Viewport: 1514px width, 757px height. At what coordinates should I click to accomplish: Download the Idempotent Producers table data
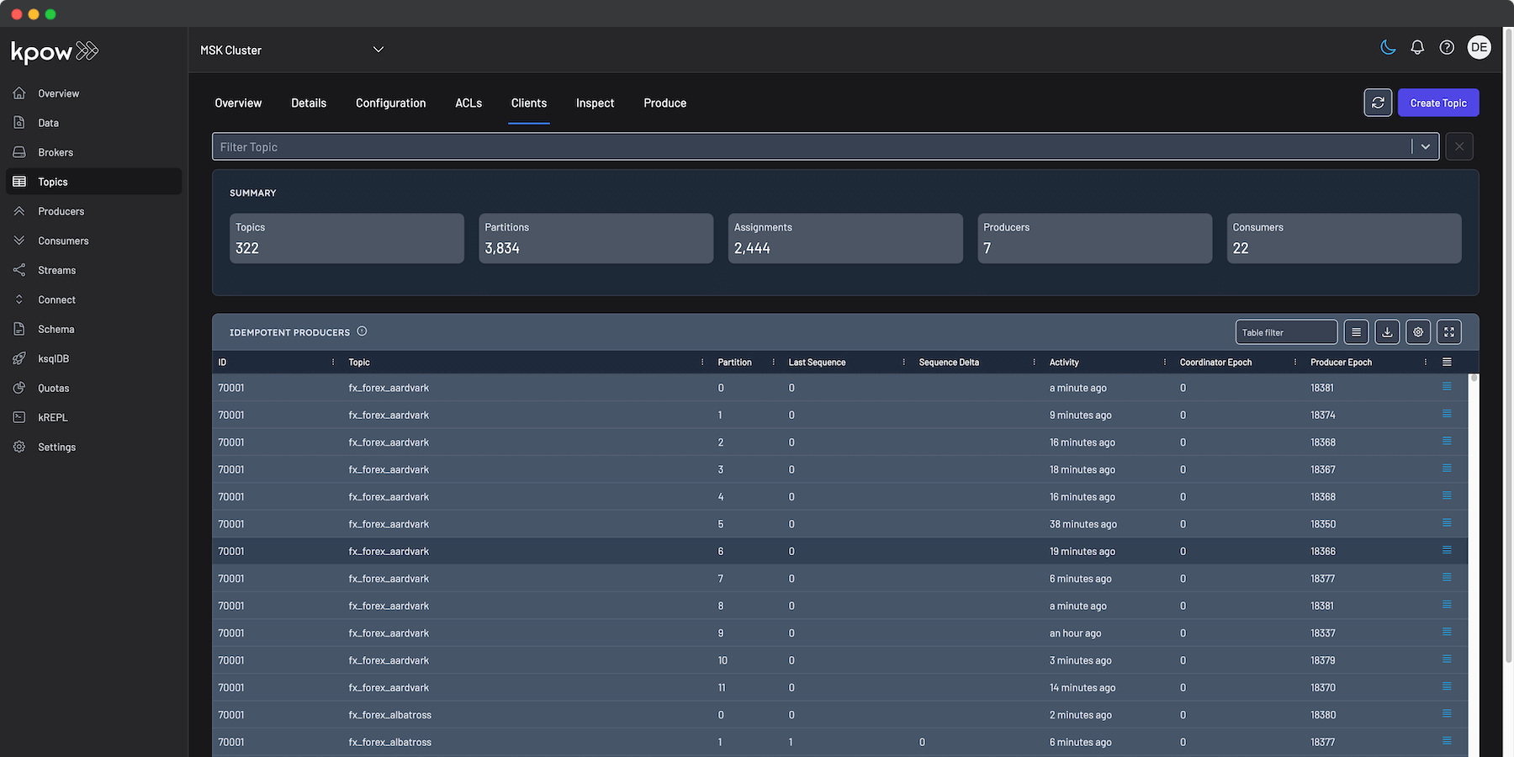pos(1387,331)
